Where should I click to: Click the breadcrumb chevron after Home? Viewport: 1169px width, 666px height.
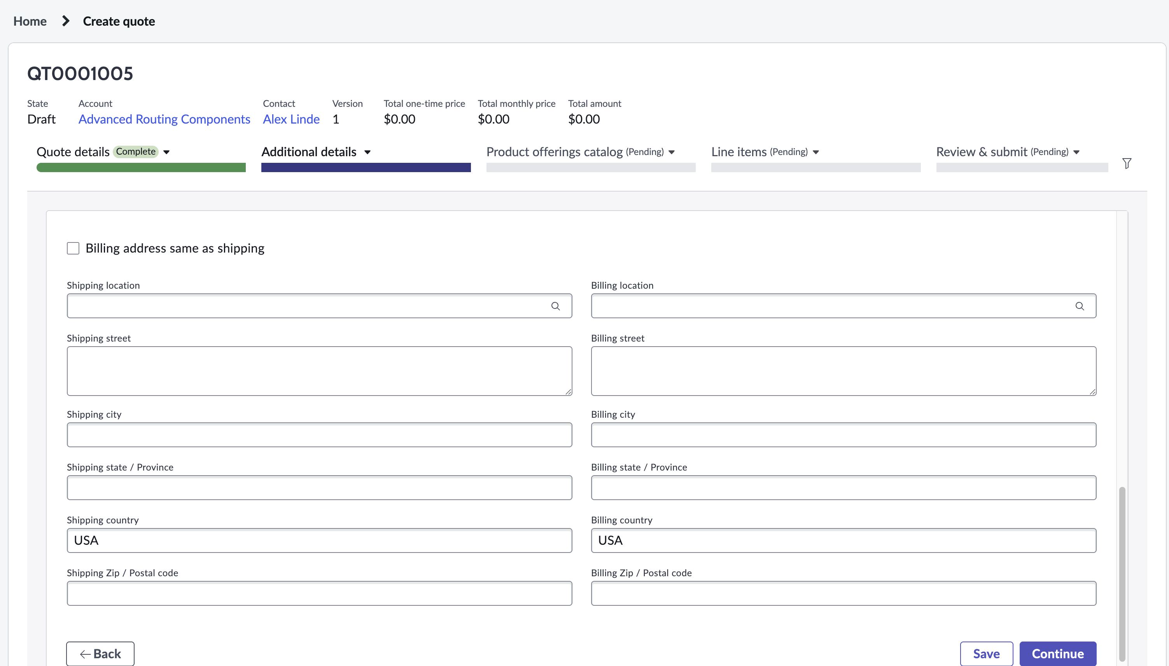click(65, 21)
